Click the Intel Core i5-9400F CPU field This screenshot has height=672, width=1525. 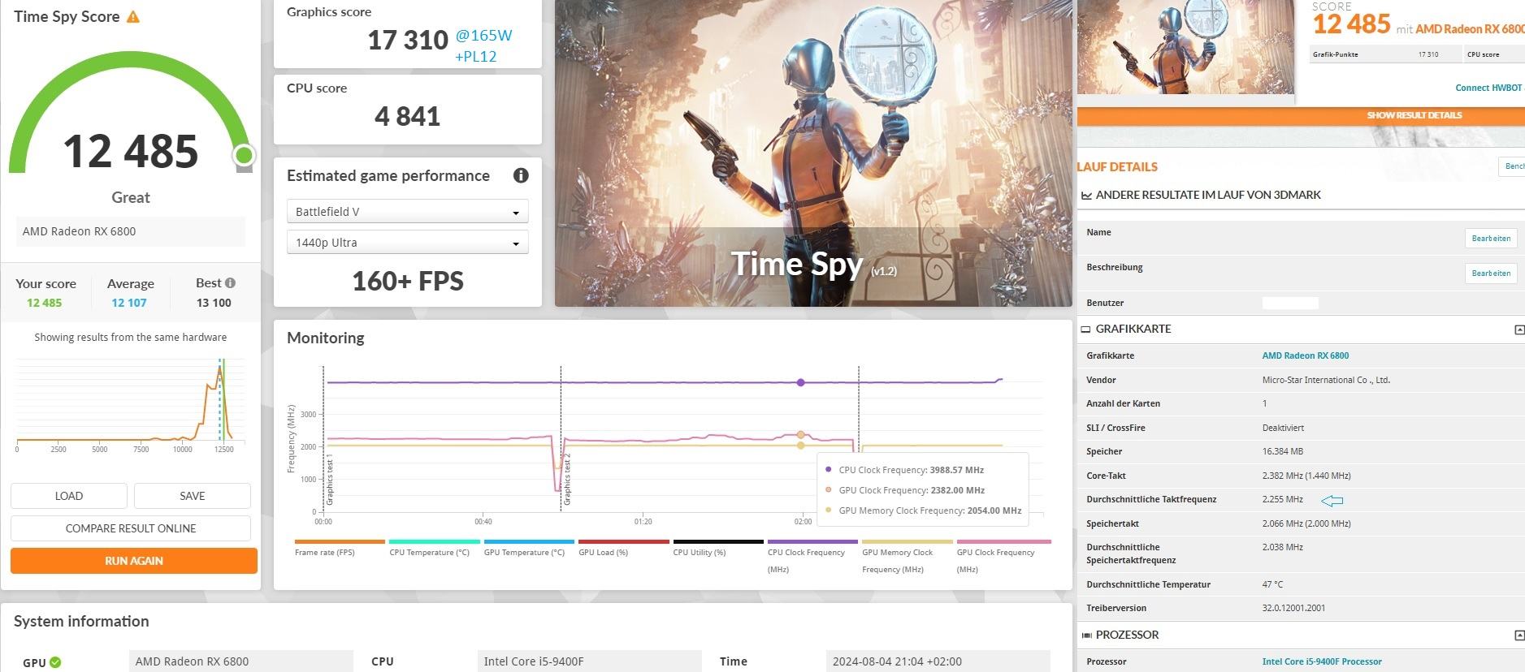click(590, 661)
